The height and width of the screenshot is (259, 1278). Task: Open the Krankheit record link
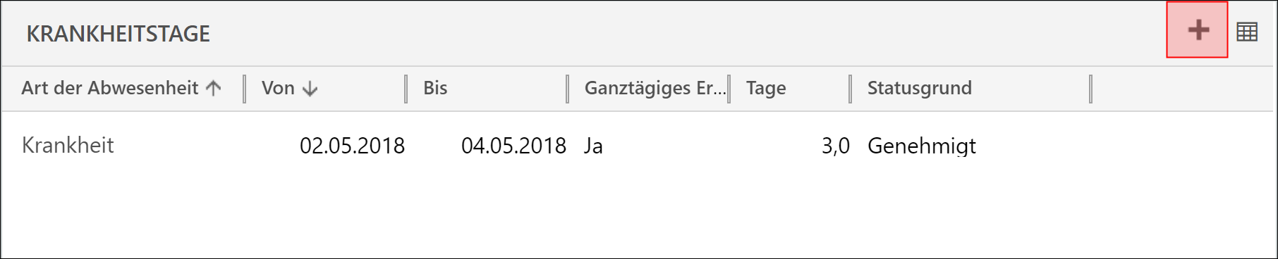[x=68, y=145]
